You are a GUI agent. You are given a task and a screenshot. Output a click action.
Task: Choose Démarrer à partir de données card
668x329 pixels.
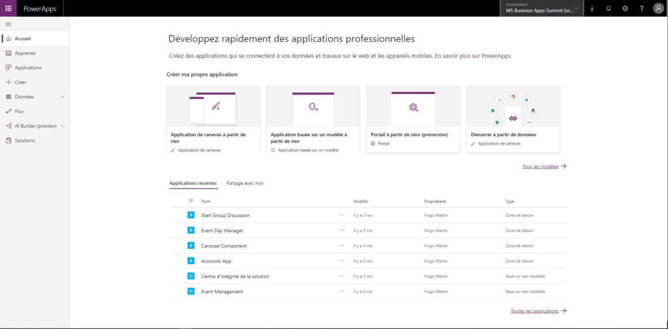pos(513,119)
